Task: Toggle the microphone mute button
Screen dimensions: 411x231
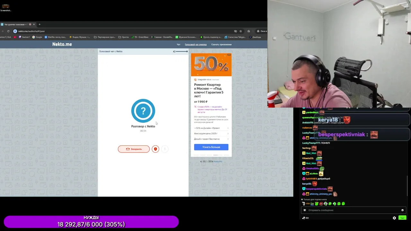Action: [x=165, y=149]
